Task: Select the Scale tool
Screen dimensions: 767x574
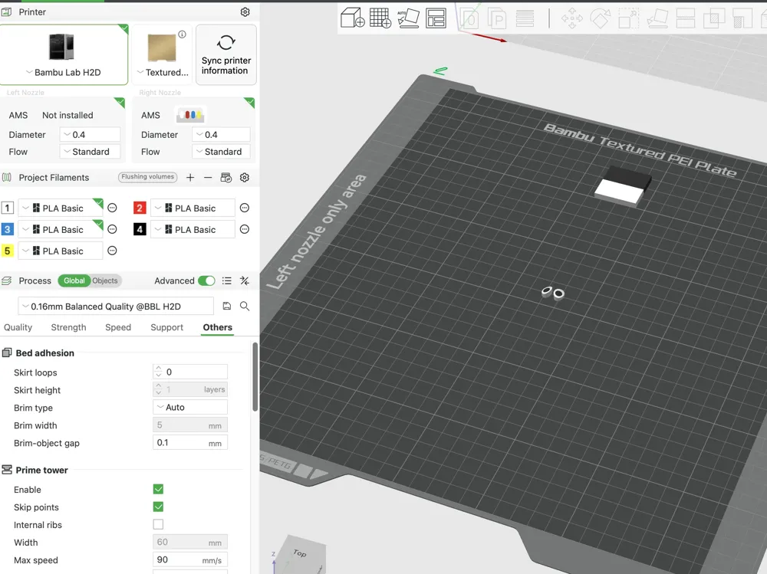Action: [x=629, y=19]
